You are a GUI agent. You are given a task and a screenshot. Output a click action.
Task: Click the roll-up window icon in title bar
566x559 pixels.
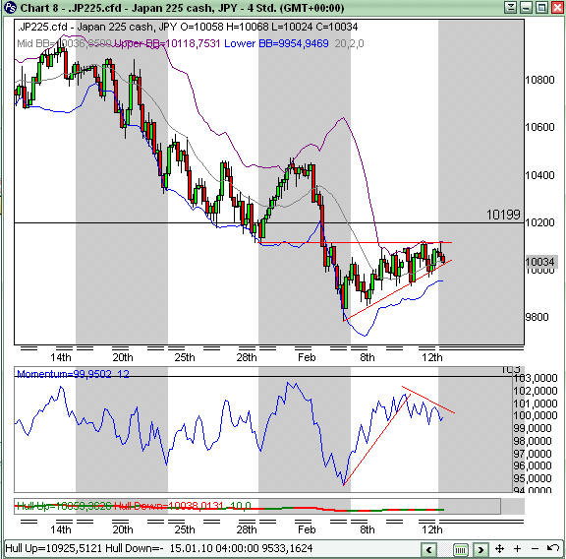510,7
